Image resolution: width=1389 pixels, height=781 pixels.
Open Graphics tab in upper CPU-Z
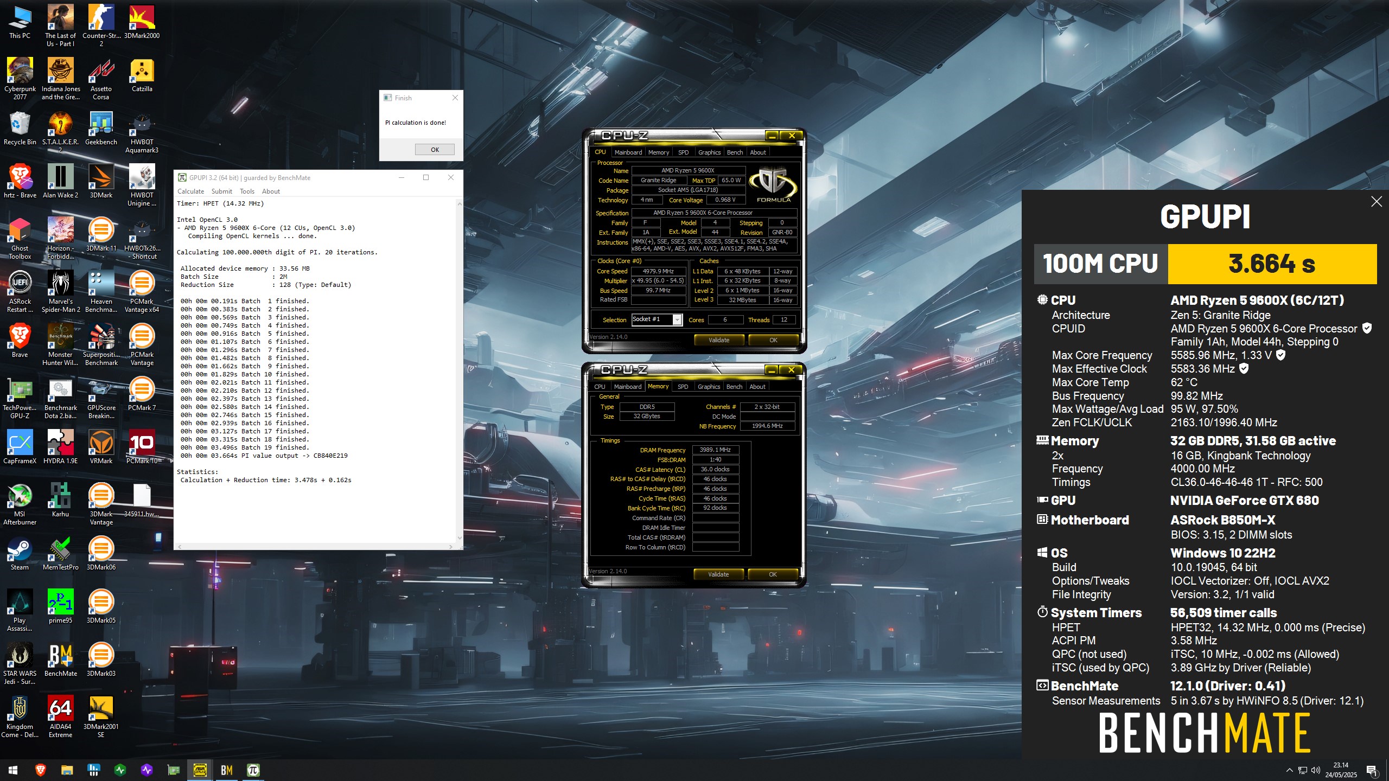pyautogui.click(x=709, y=152)
